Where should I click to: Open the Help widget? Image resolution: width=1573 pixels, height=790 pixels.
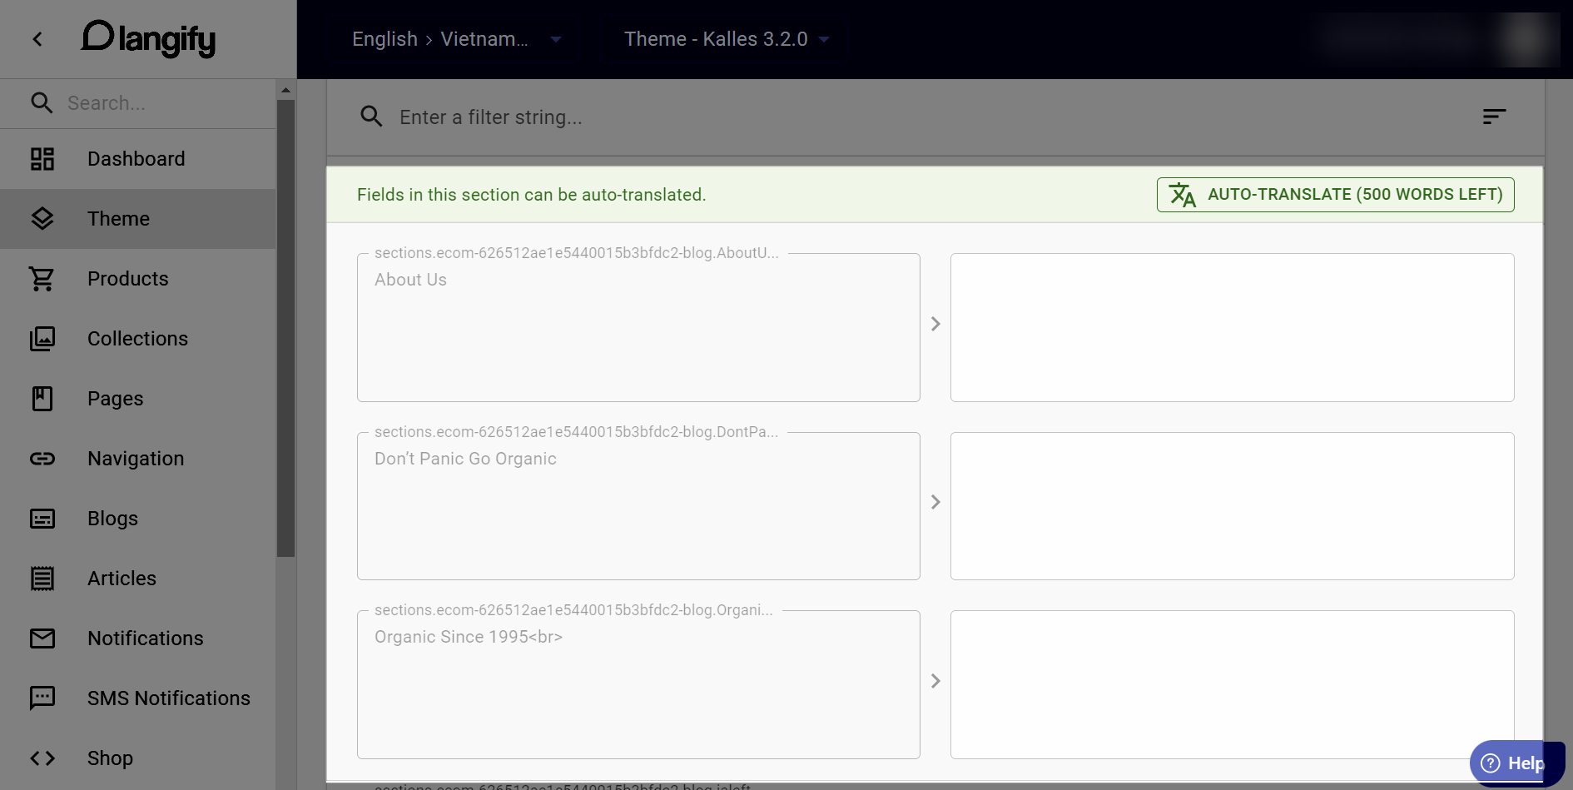pos(1516,763)
